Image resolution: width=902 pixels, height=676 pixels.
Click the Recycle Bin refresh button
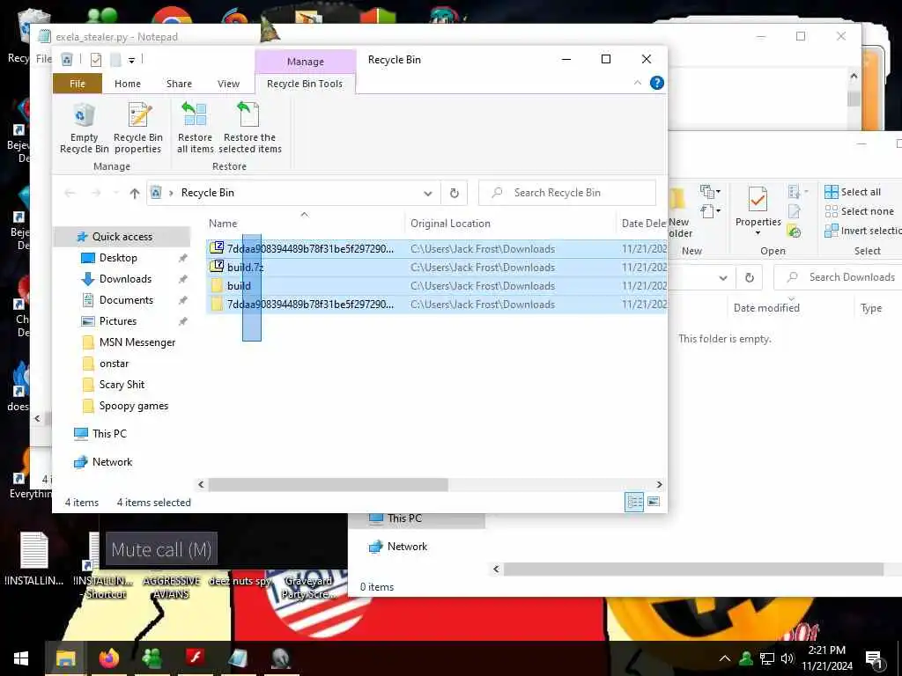[454, 193]
